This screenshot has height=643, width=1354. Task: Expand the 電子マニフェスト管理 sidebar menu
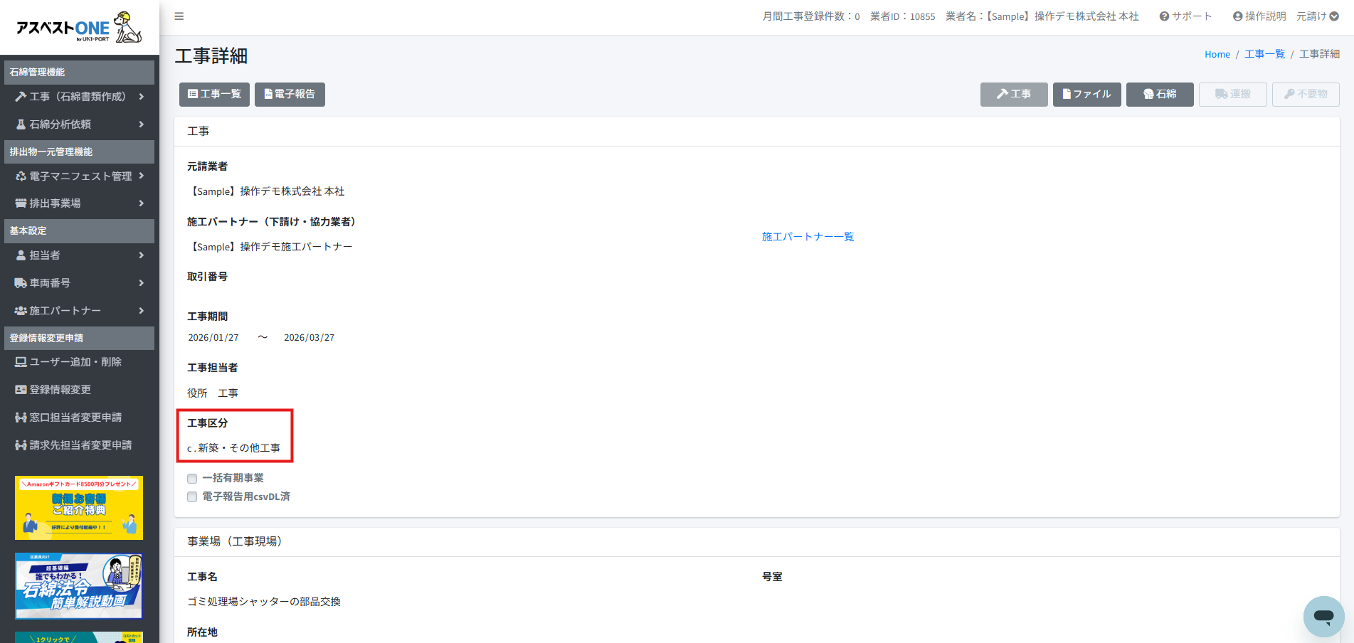pos(79,176)
